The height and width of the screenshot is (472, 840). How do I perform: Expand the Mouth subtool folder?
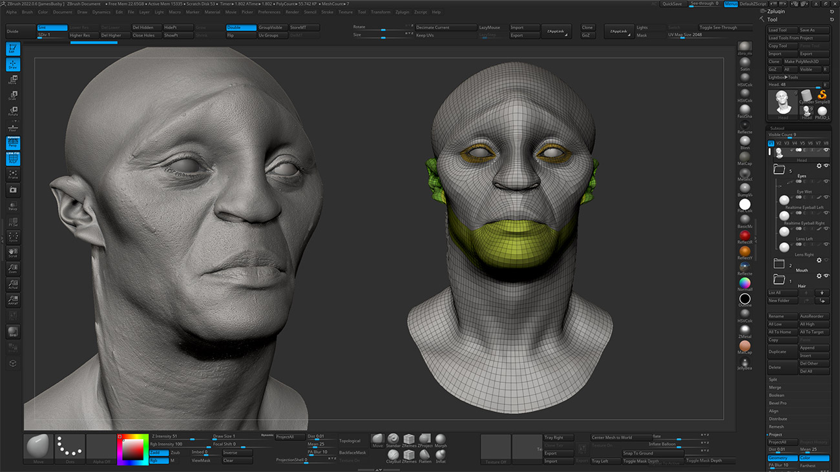pos(779,264)
